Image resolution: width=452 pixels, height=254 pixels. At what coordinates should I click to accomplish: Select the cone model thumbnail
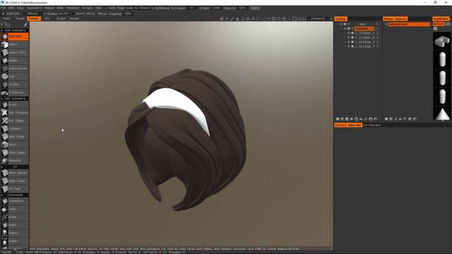[442, 114]
